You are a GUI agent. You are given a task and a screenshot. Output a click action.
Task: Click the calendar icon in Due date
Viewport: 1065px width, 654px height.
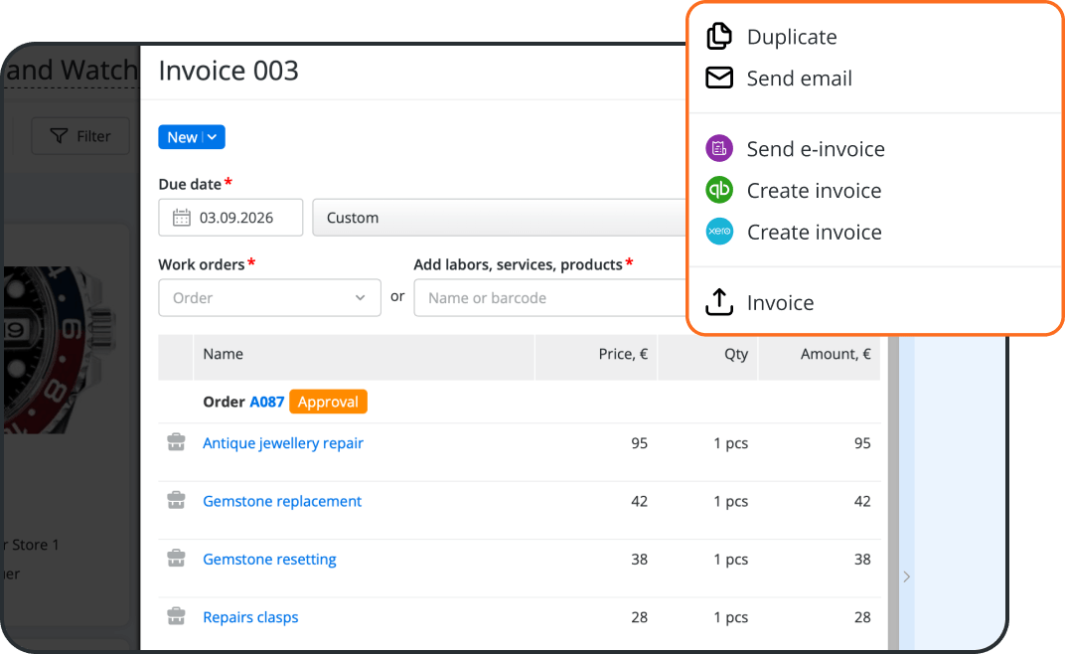point(182,218)
